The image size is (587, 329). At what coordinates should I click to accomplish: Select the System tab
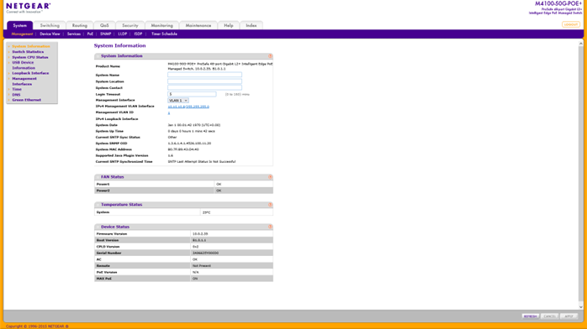click(x=20, y=25)
